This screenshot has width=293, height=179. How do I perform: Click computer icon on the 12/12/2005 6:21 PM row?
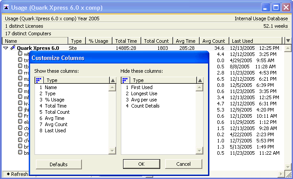(20, 78)
